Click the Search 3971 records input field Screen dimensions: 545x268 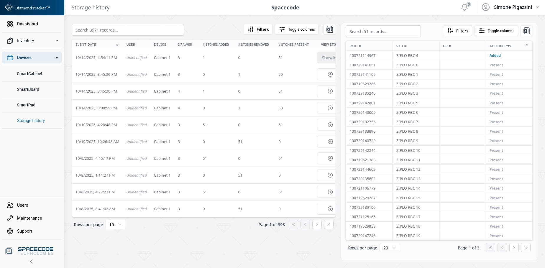(128, 30)
